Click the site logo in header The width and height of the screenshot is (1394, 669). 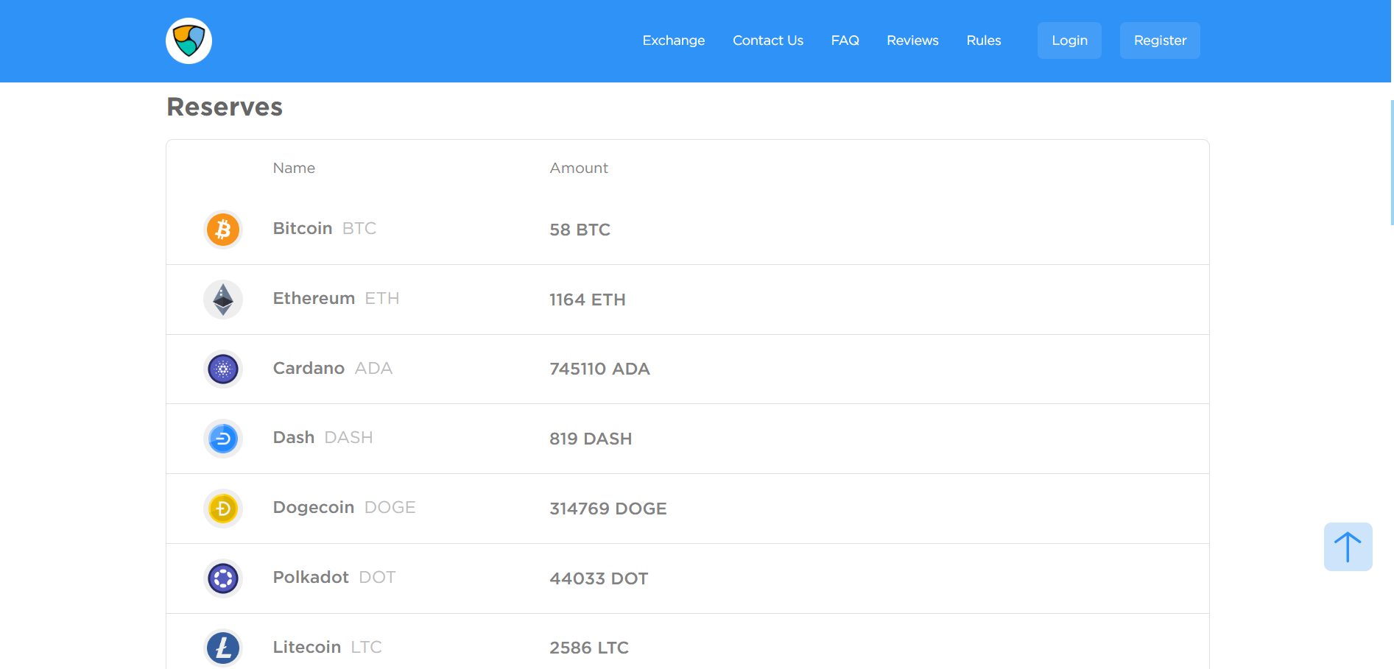point(189,40)
